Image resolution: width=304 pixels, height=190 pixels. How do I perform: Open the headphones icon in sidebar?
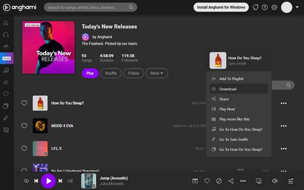click(6, 35)
